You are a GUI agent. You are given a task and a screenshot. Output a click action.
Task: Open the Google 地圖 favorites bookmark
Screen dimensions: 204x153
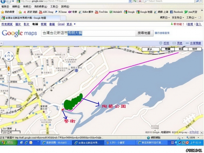pos(144,12)
